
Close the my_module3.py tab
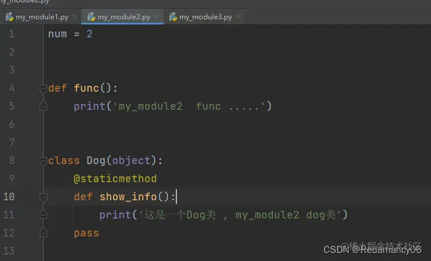(238, 16)
